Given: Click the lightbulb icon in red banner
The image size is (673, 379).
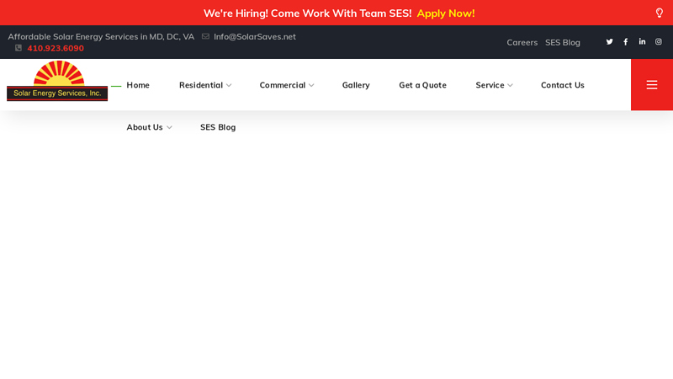Looking at the screenshot, I should [660, 13].
